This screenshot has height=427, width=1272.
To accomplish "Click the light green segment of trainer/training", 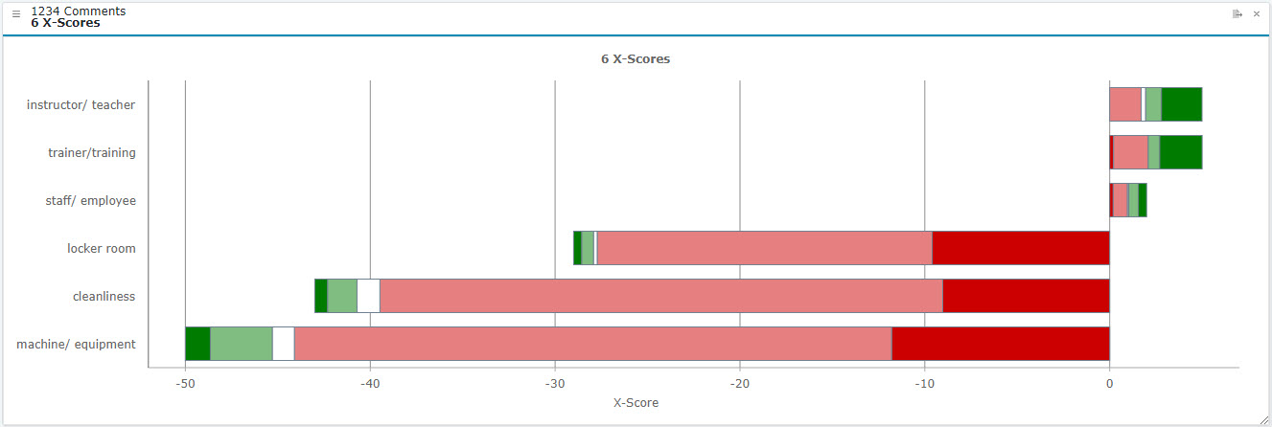I will 1154,152.
